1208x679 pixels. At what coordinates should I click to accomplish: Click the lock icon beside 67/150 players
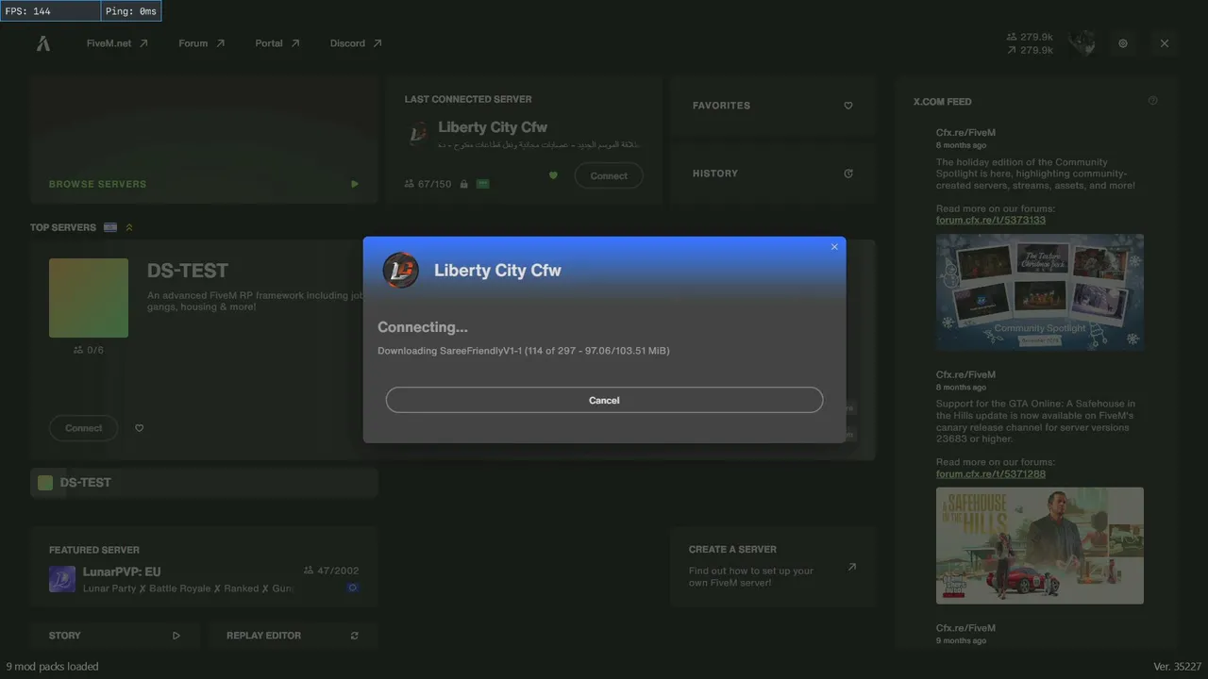463,184
